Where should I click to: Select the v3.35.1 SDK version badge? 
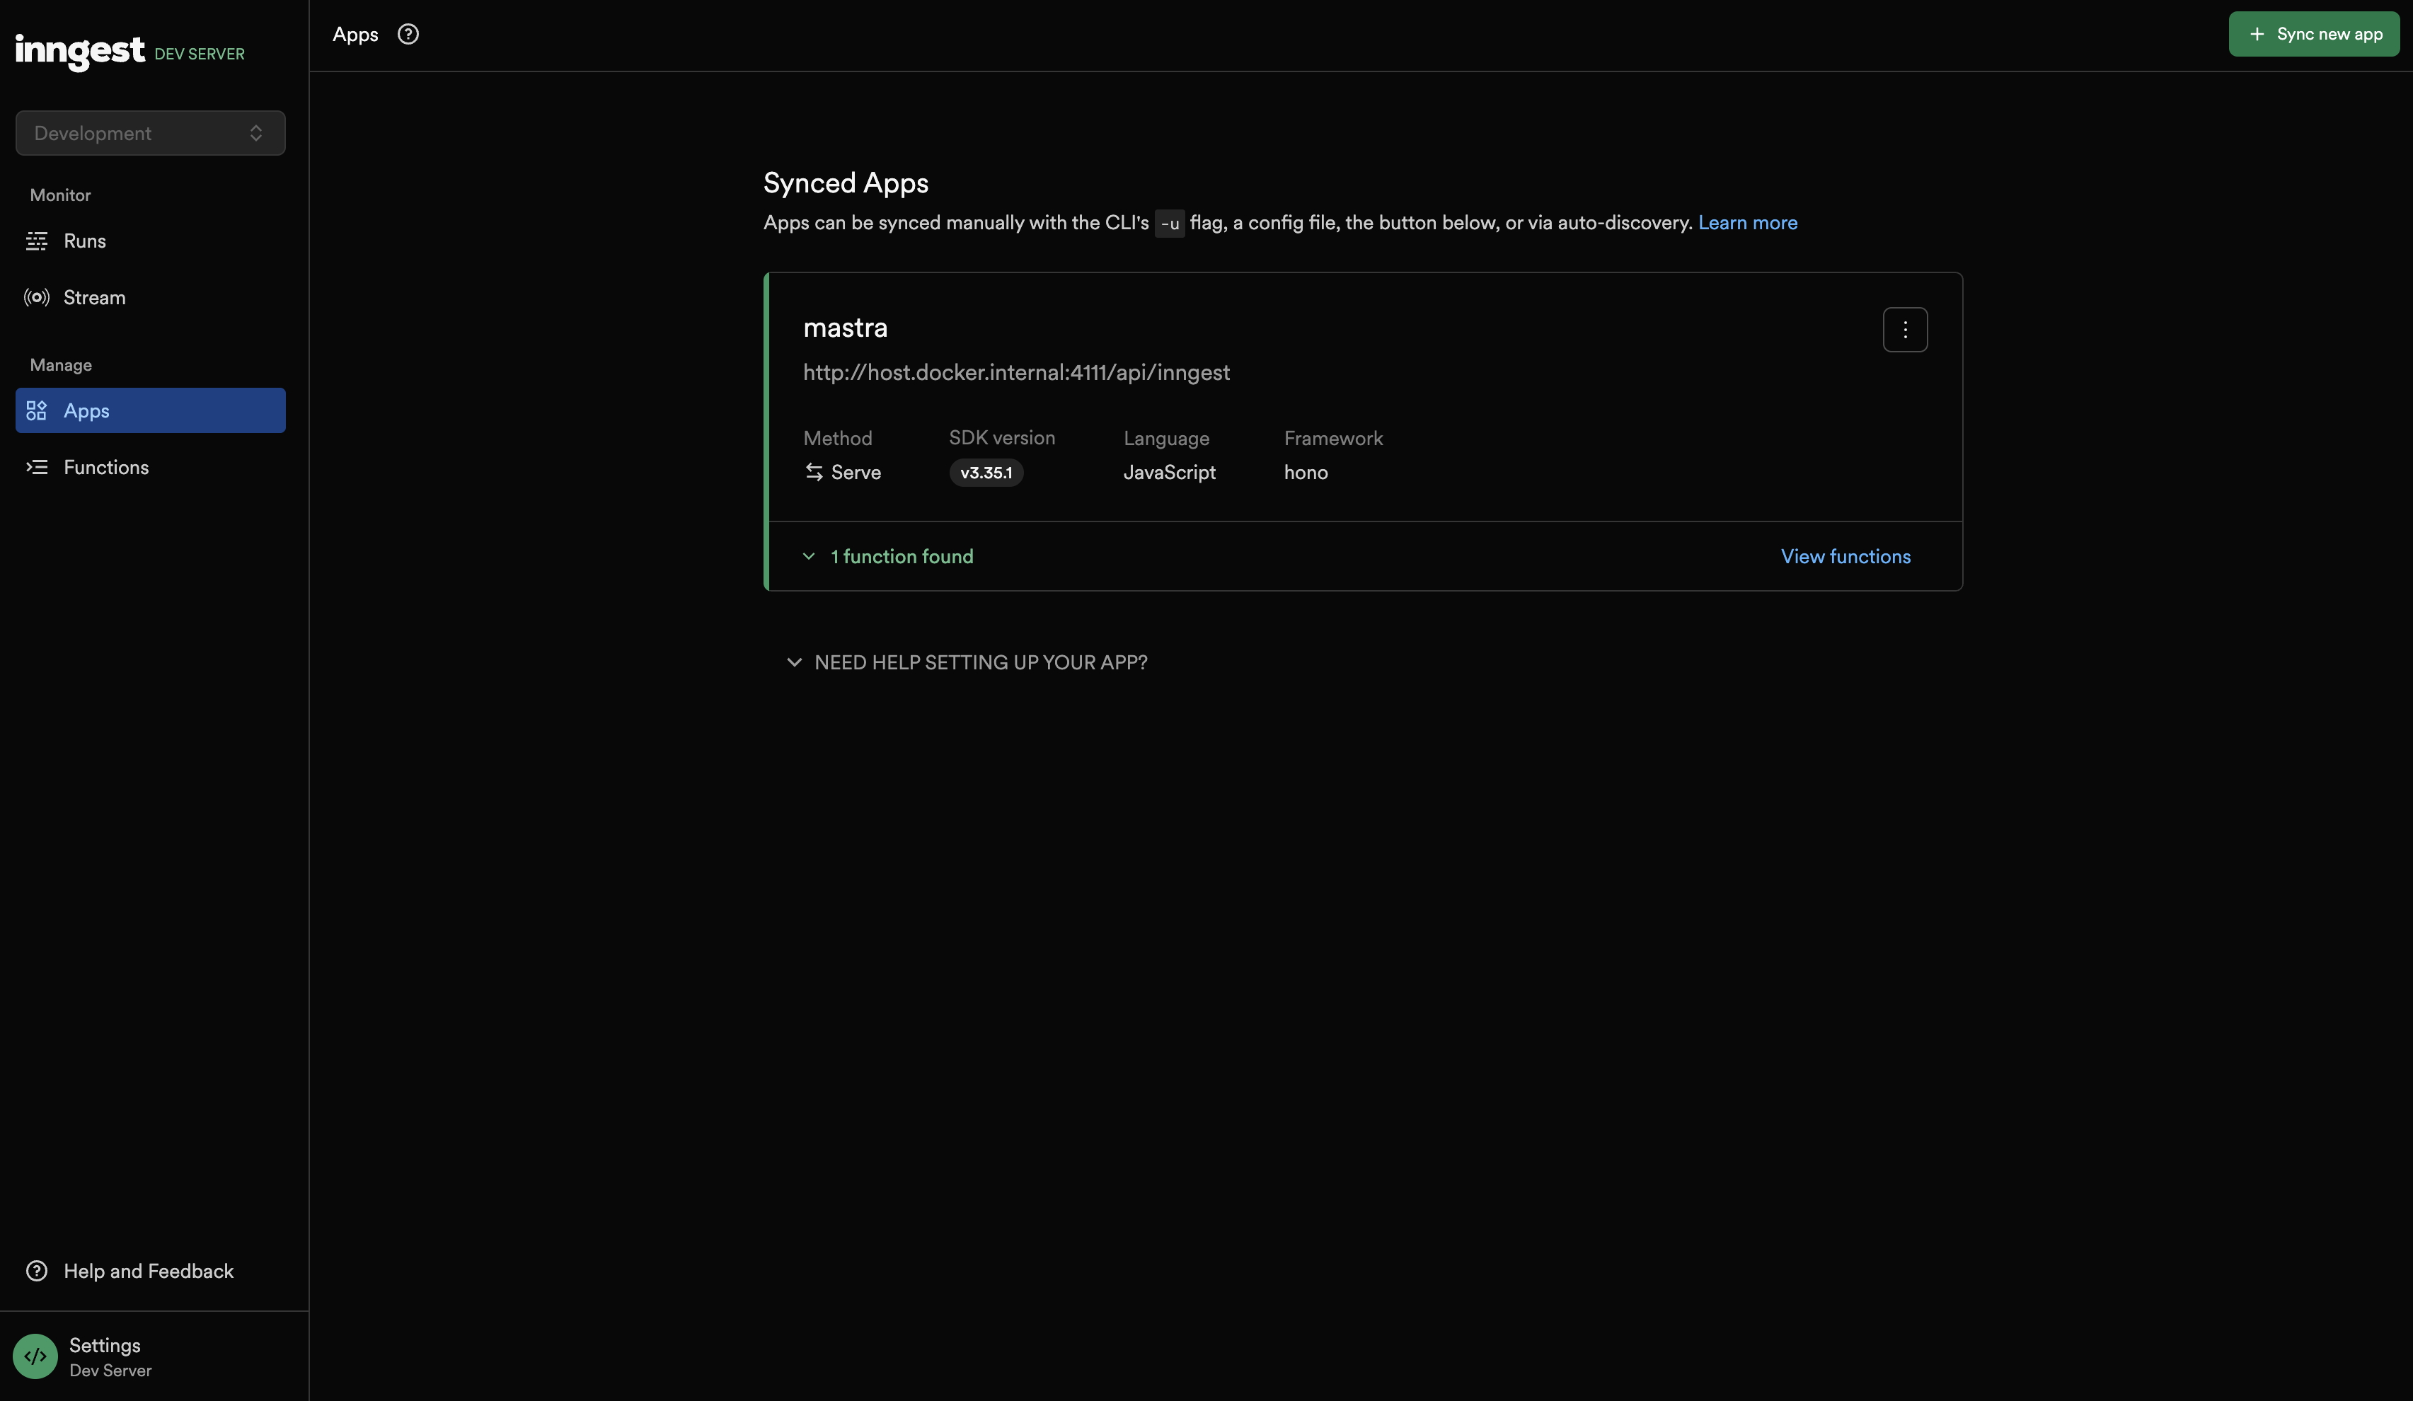pyautogui.click(x=985, y=472)
